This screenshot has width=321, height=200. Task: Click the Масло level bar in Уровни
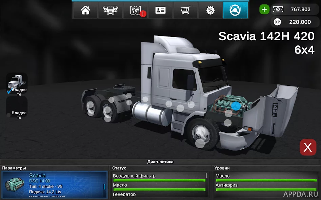click(266, 180)
